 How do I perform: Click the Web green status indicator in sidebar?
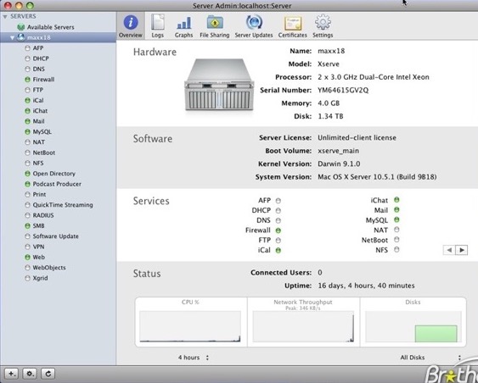click(x=27, y=257)
